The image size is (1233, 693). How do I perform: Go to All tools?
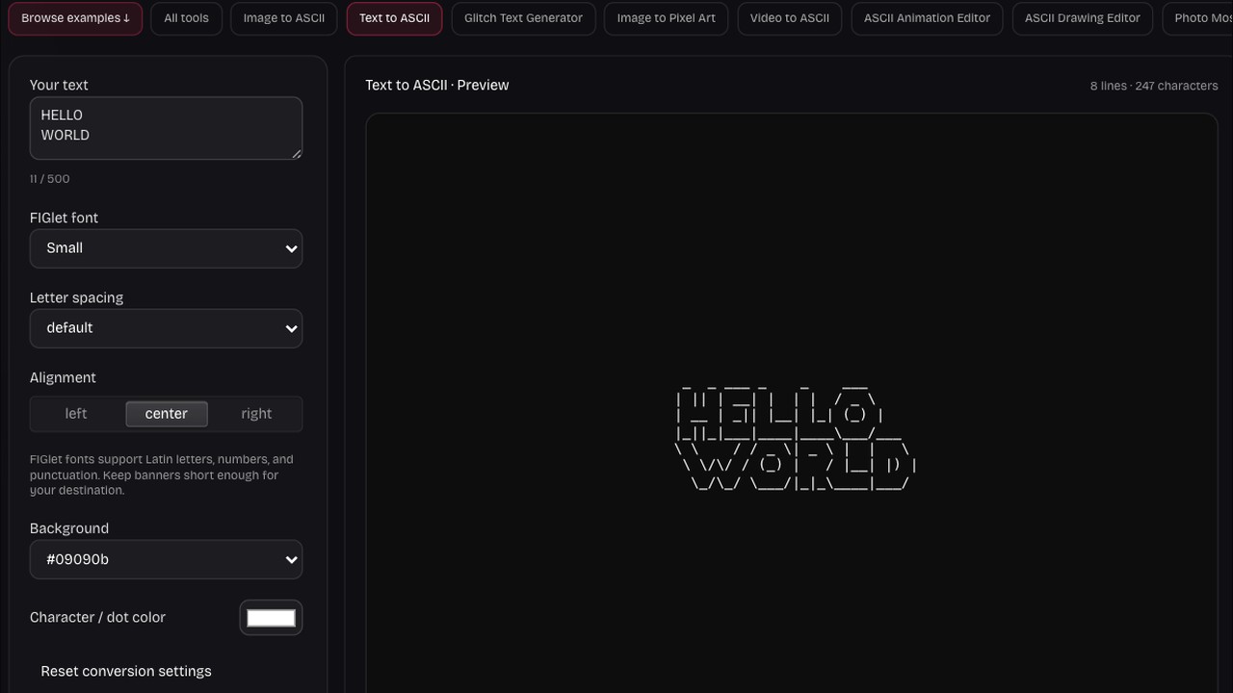(186, 18)
